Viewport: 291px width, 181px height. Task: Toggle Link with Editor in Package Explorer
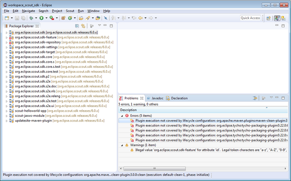point(83,26)
